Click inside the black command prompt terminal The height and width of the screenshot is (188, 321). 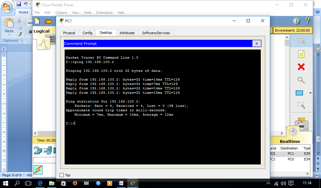pos(163,107)
